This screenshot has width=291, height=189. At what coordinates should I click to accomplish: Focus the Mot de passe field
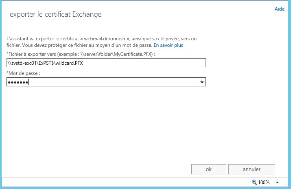[x=106, y=82]
